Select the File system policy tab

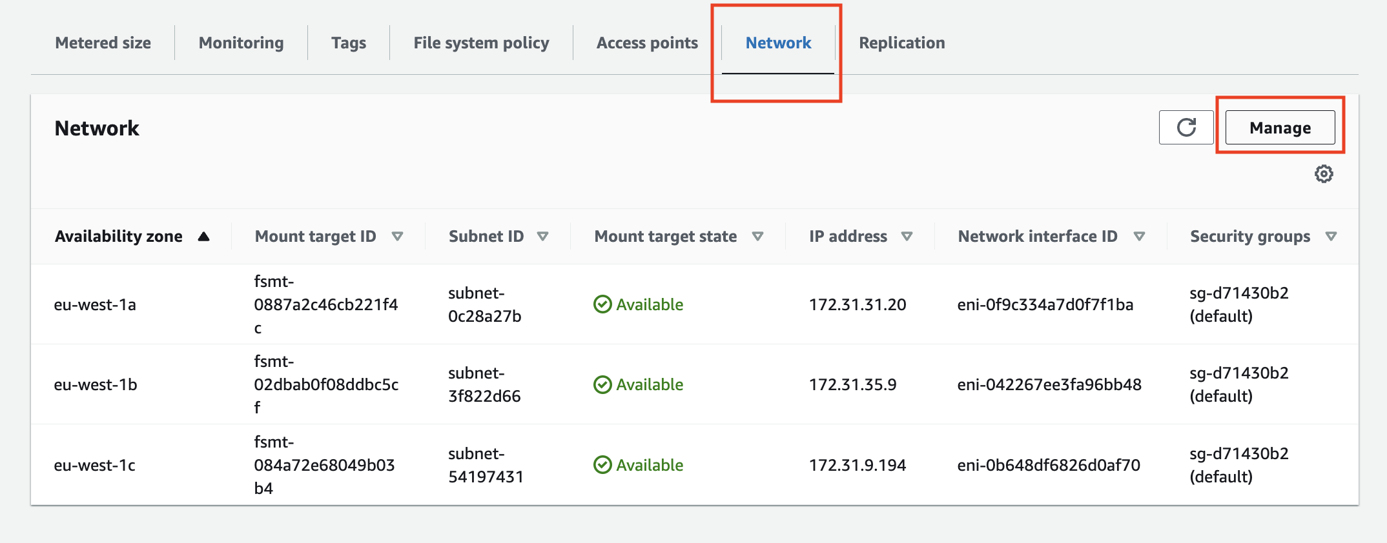[481, 43]
